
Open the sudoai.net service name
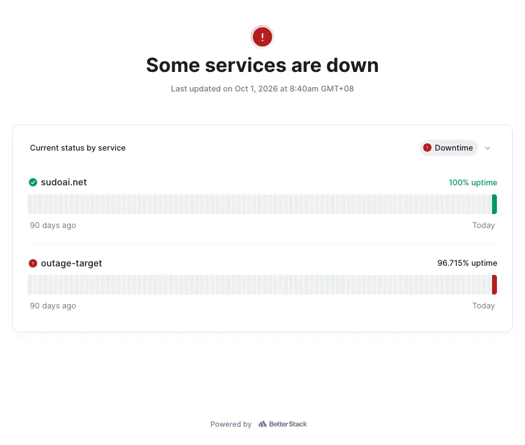pyautogui.click(x=63, y=182)
